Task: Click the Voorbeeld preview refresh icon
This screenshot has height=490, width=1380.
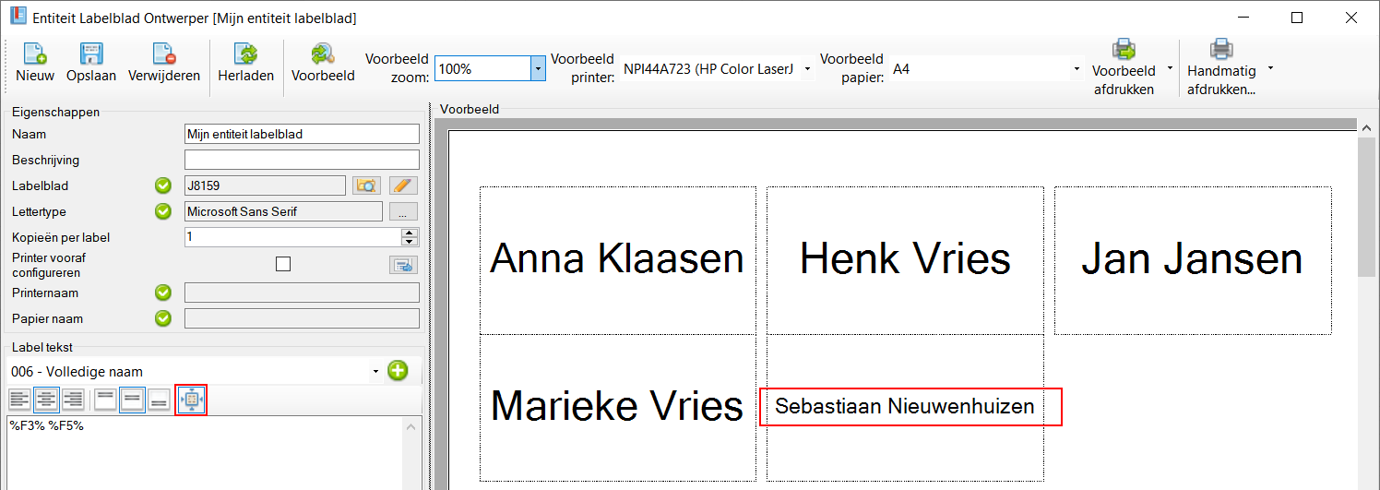Action: point(323,54)
